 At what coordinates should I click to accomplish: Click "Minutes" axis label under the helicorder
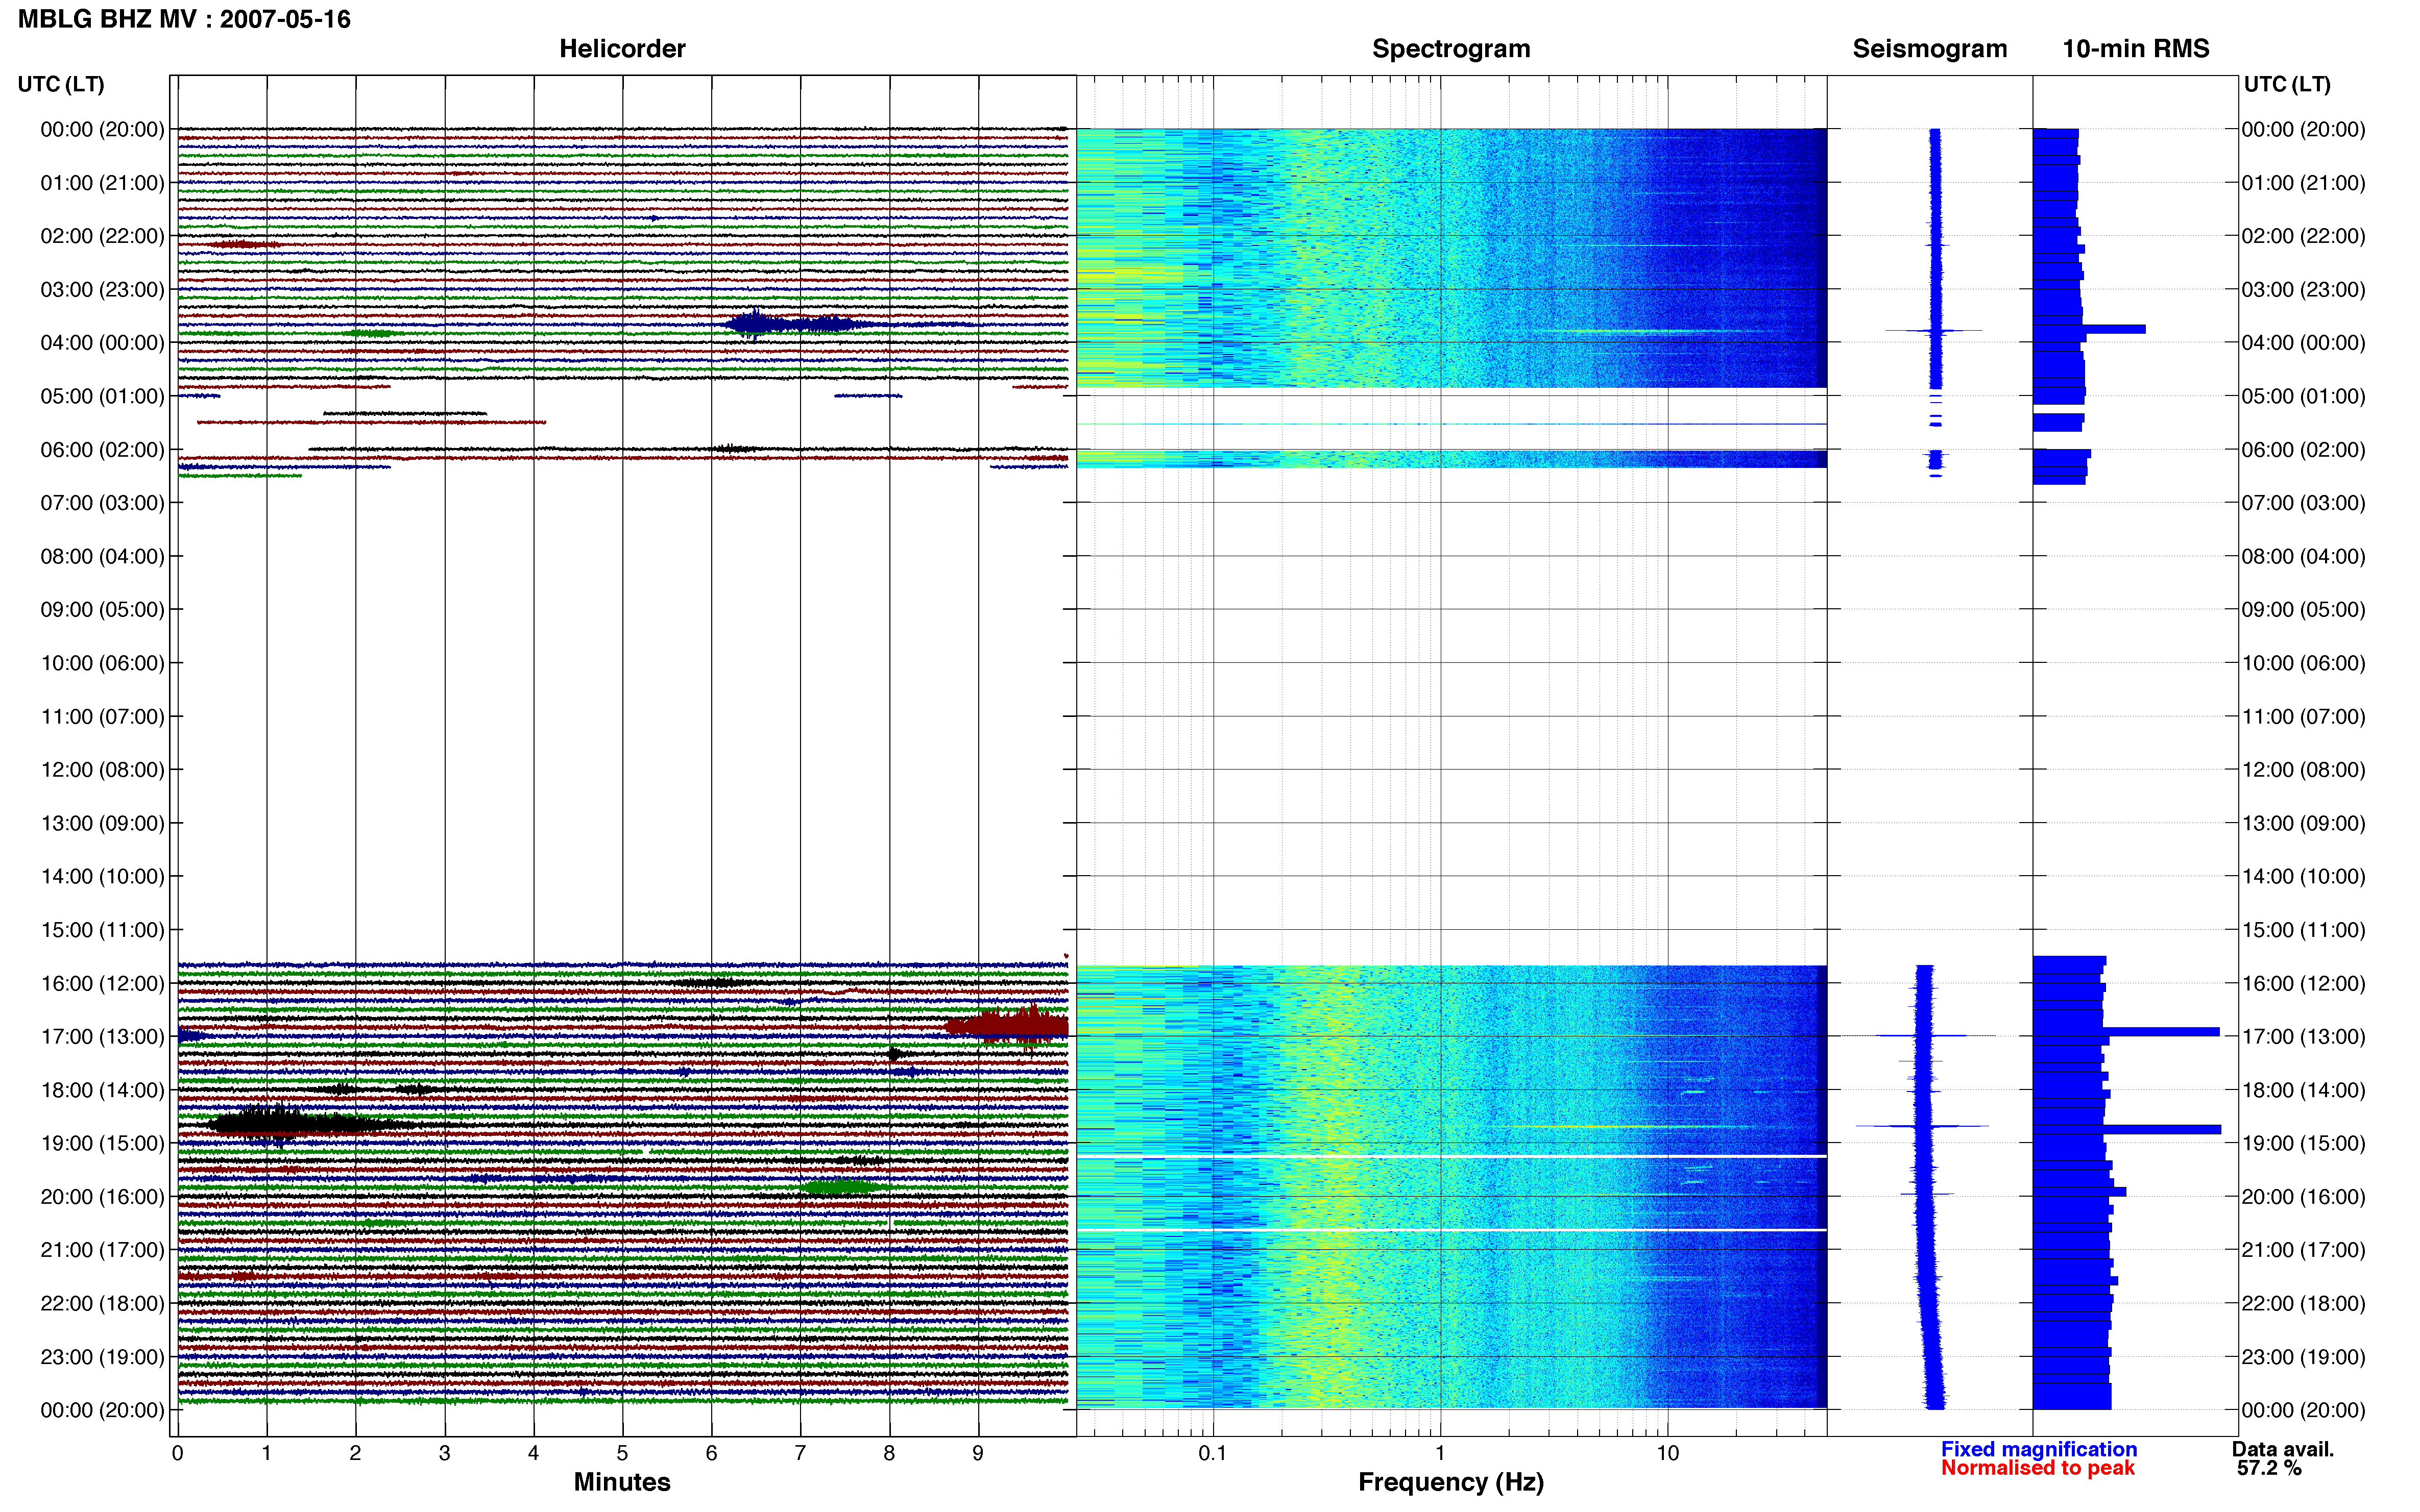[x=622, y=1482]
